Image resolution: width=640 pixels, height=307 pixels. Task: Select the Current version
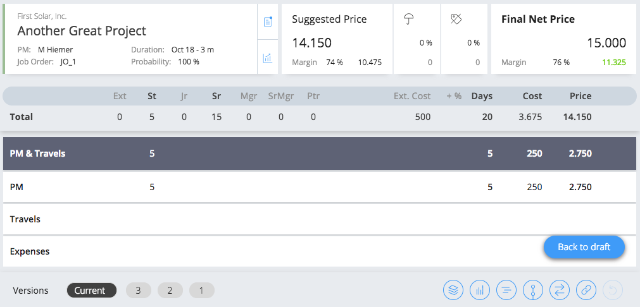tap(91, 291)
